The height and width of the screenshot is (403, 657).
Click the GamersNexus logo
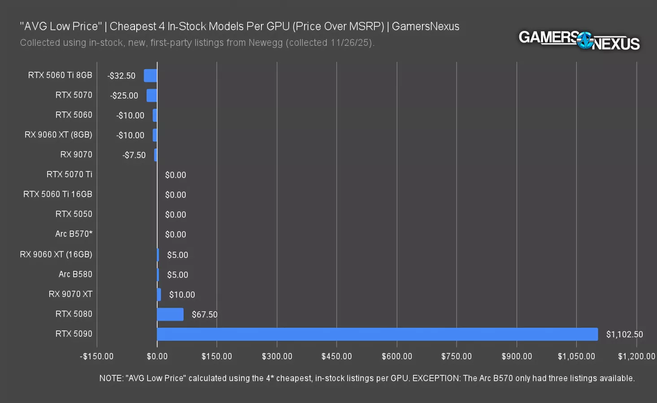(x=579, y=40)
